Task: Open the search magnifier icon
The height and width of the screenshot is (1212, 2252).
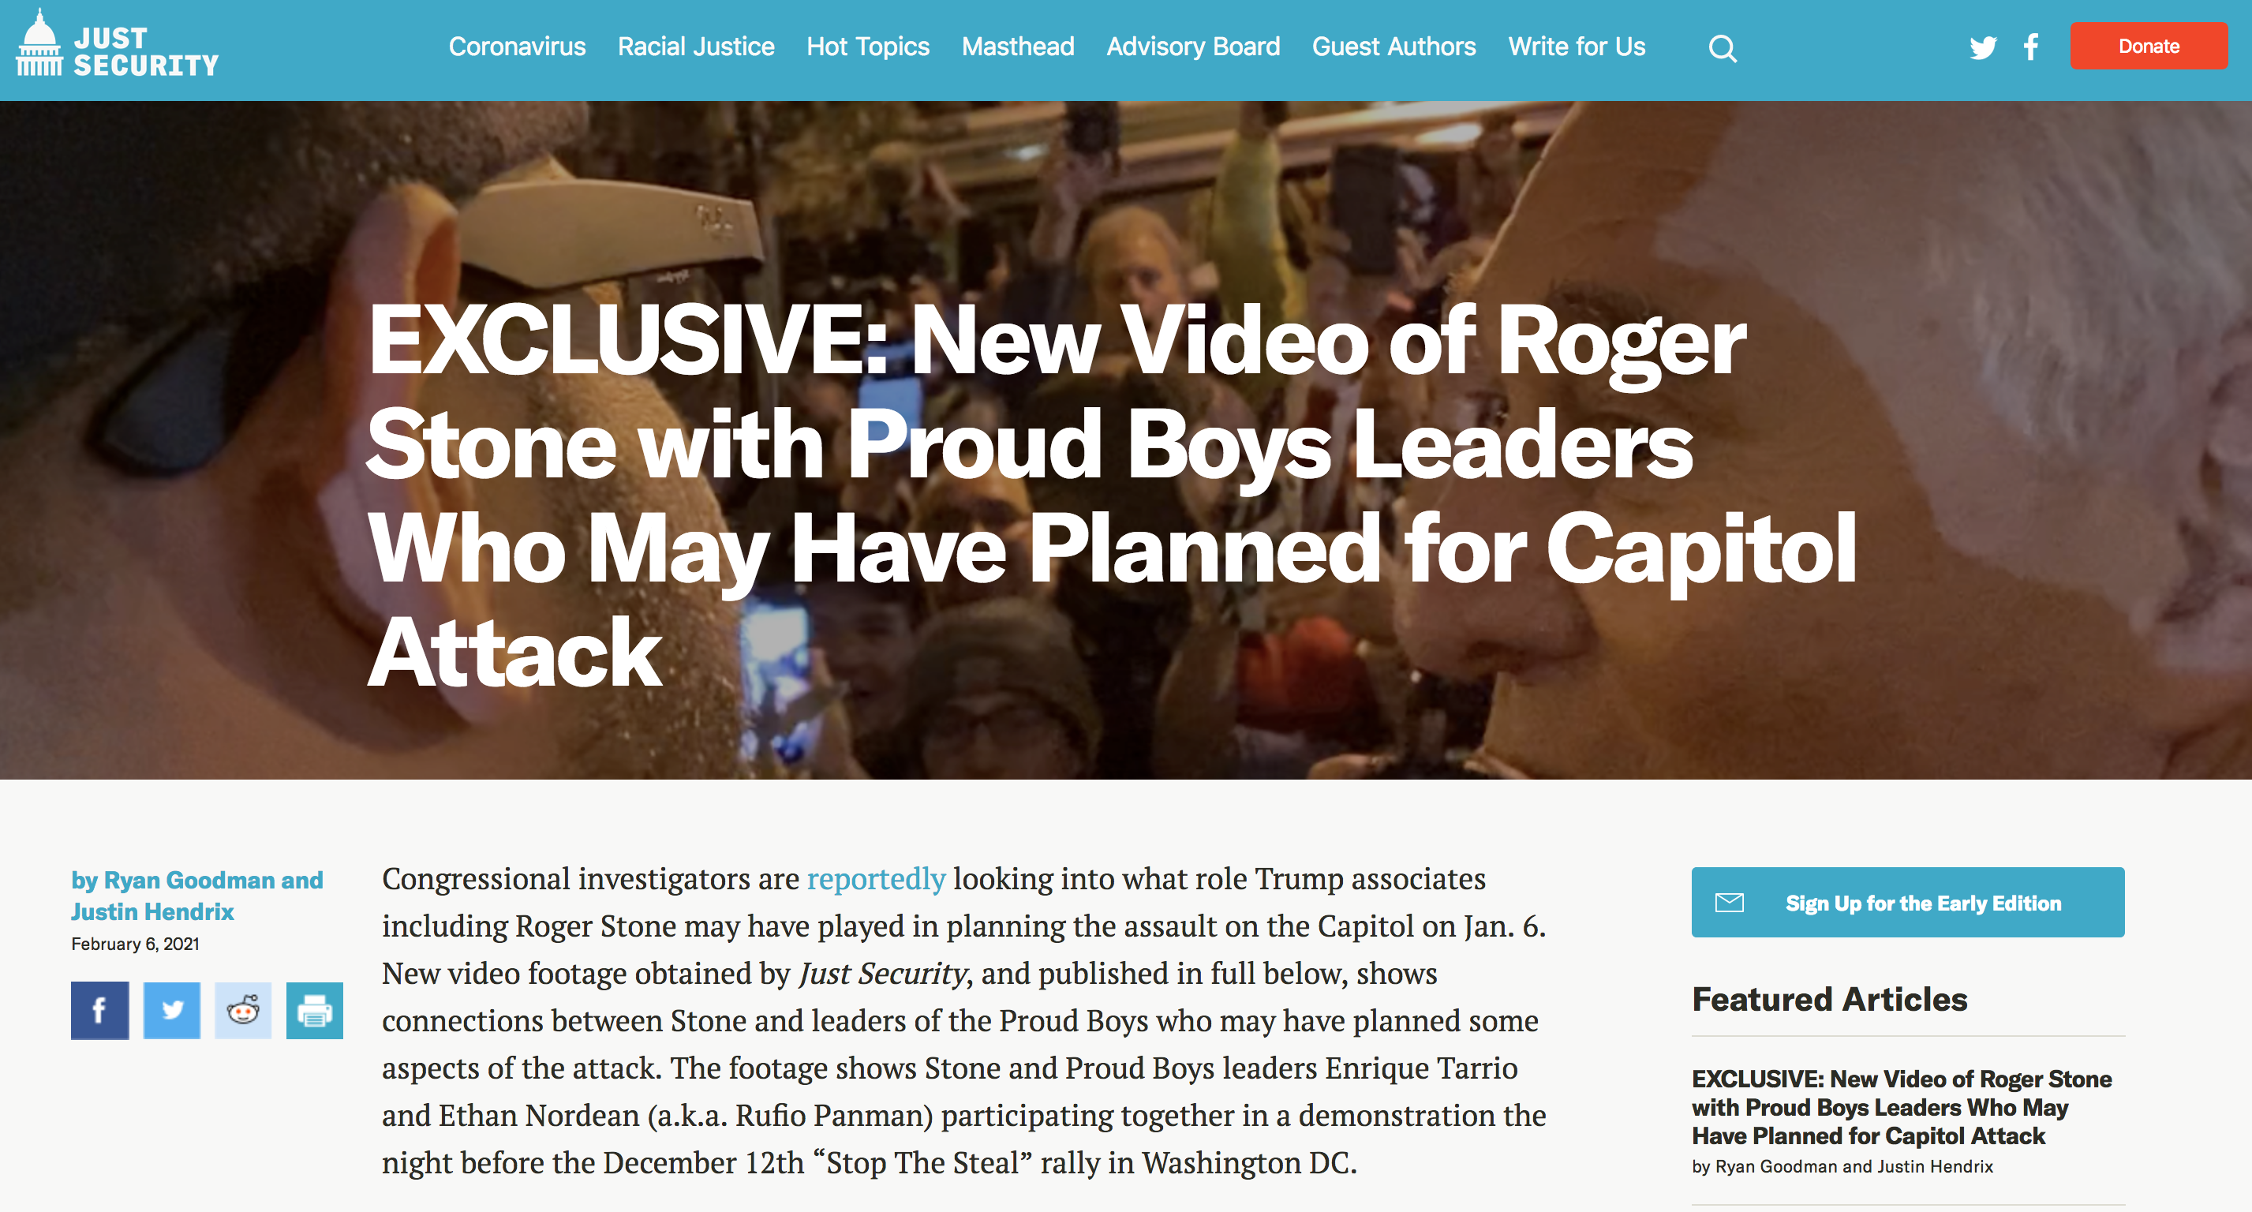Action: coord(1723,48)
